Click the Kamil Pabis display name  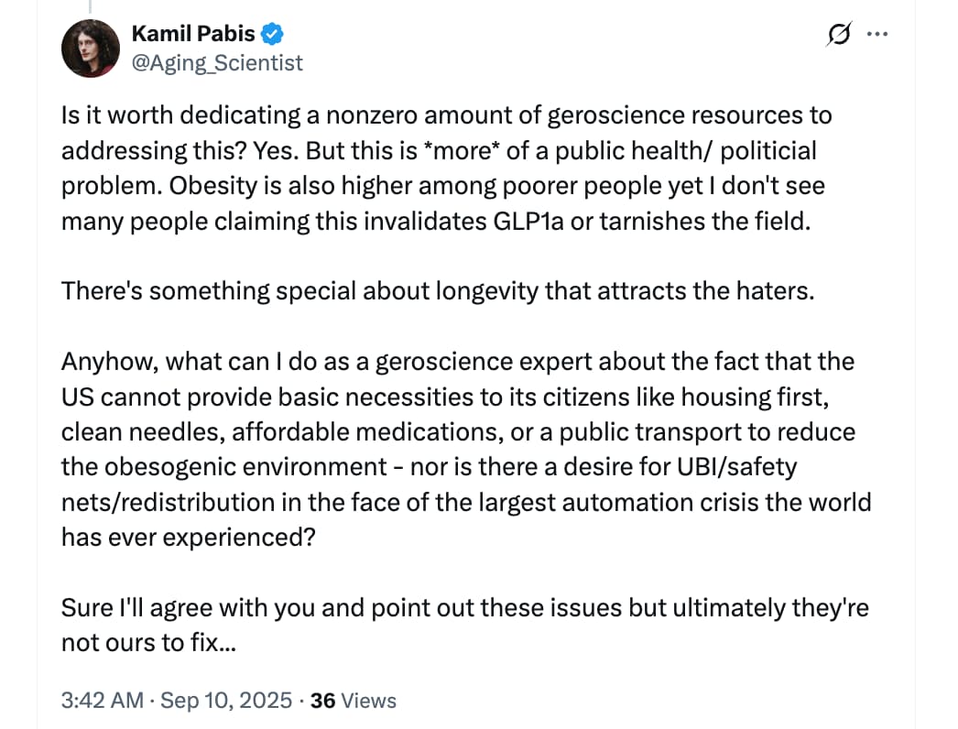point(194,35)
